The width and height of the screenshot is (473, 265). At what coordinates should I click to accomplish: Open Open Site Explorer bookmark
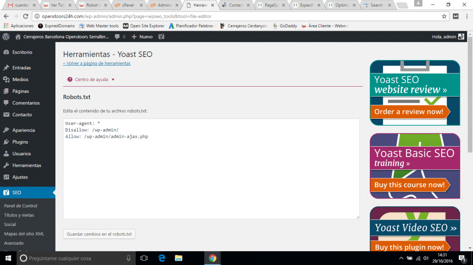point(144,26)
